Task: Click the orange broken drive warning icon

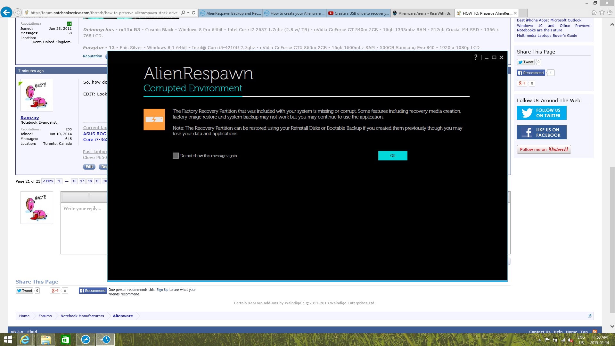Action: point(154,119)
